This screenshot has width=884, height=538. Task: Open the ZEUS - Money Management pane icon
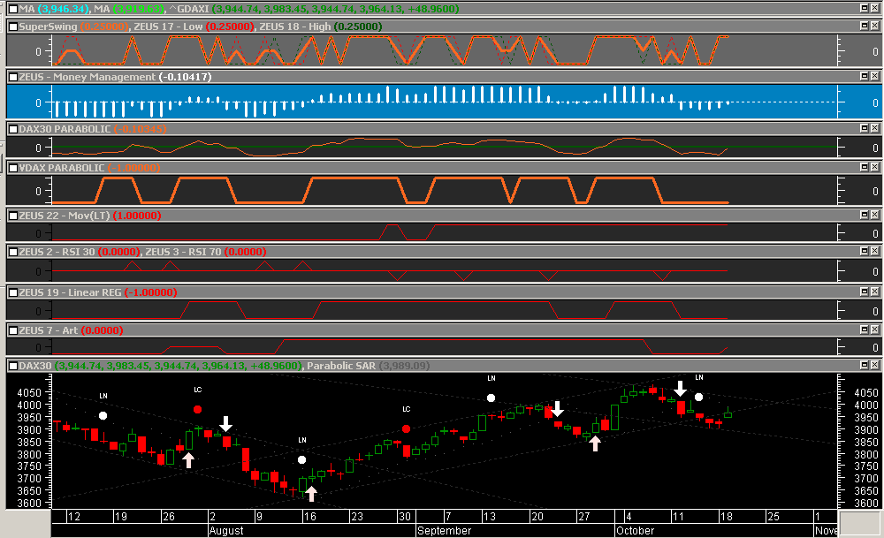12,77
